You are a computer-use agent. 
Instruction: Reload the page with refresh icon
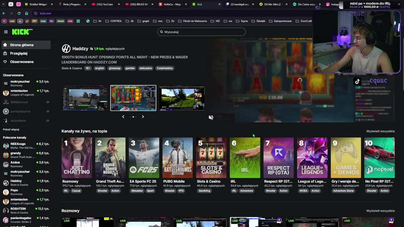pyautogui.click(x=19, y=13)
